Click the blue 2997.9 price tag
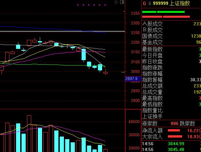Image resolution: width=201 pixels, height=152 pixels. pos(133,79)
